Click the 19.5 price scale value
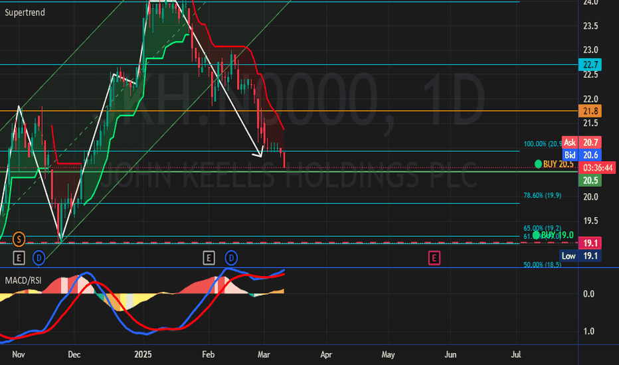This screenshot has height=365, width=619. 590,221
